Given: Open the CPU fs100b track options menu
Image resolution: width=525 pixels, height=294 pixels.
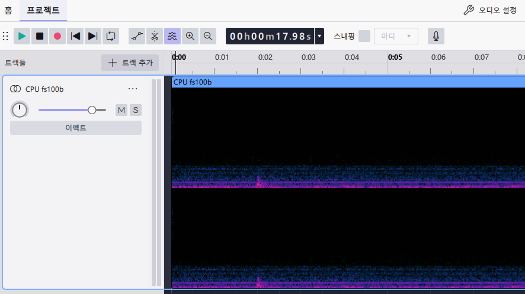Looking at the screenshot, I should 133,89.
